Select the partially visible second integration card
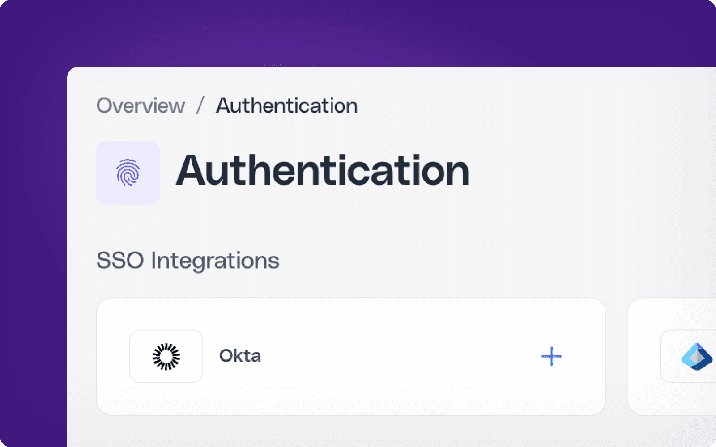Viewport: 716px width, 447px height. (672, 356)
